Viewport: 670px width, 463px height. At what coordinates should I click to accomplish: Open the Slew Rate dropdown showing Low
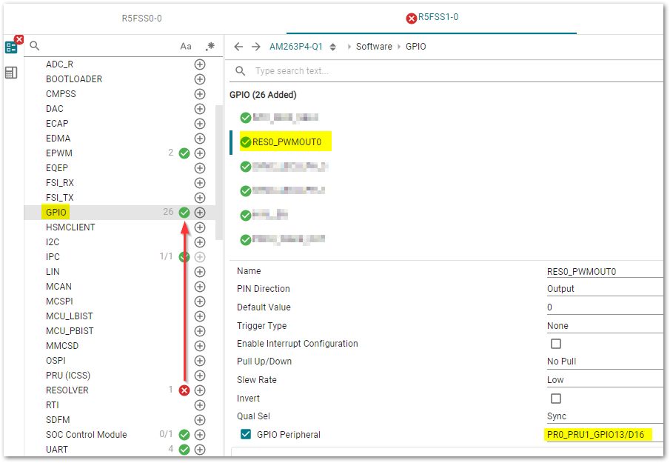click(605, 380)
